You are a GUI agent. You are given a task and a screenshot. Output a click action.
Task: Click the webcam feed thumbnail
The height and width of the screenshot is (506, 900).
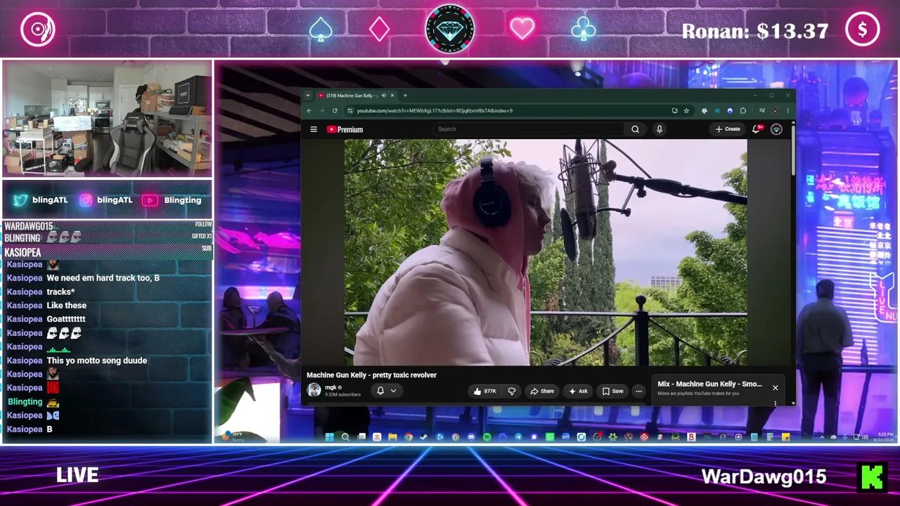108,118
